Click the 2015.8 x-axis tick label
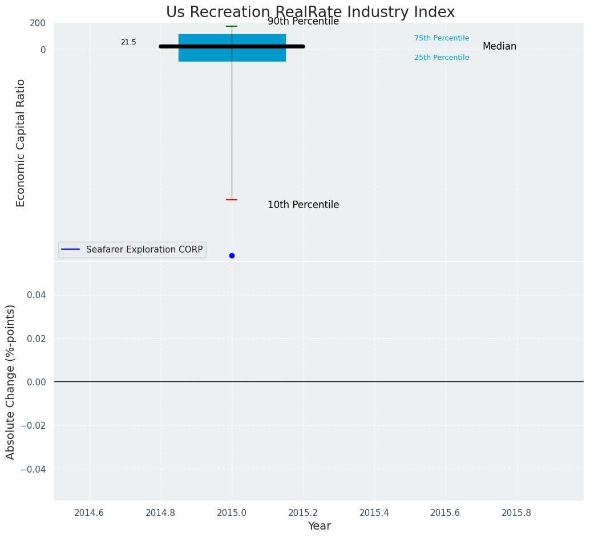The height and width of the screenshot is (537, 590). click(x=516, y=512)
